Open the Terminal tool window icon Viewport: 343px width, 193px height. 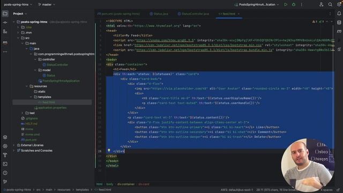[5, 164]
